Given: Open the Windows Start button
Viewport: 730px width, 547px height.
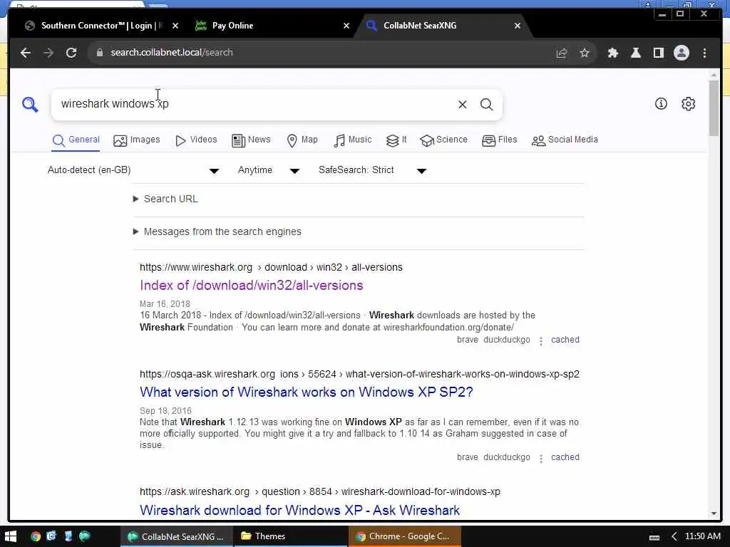Looking at the screenshot, I should tap(11, 536).
